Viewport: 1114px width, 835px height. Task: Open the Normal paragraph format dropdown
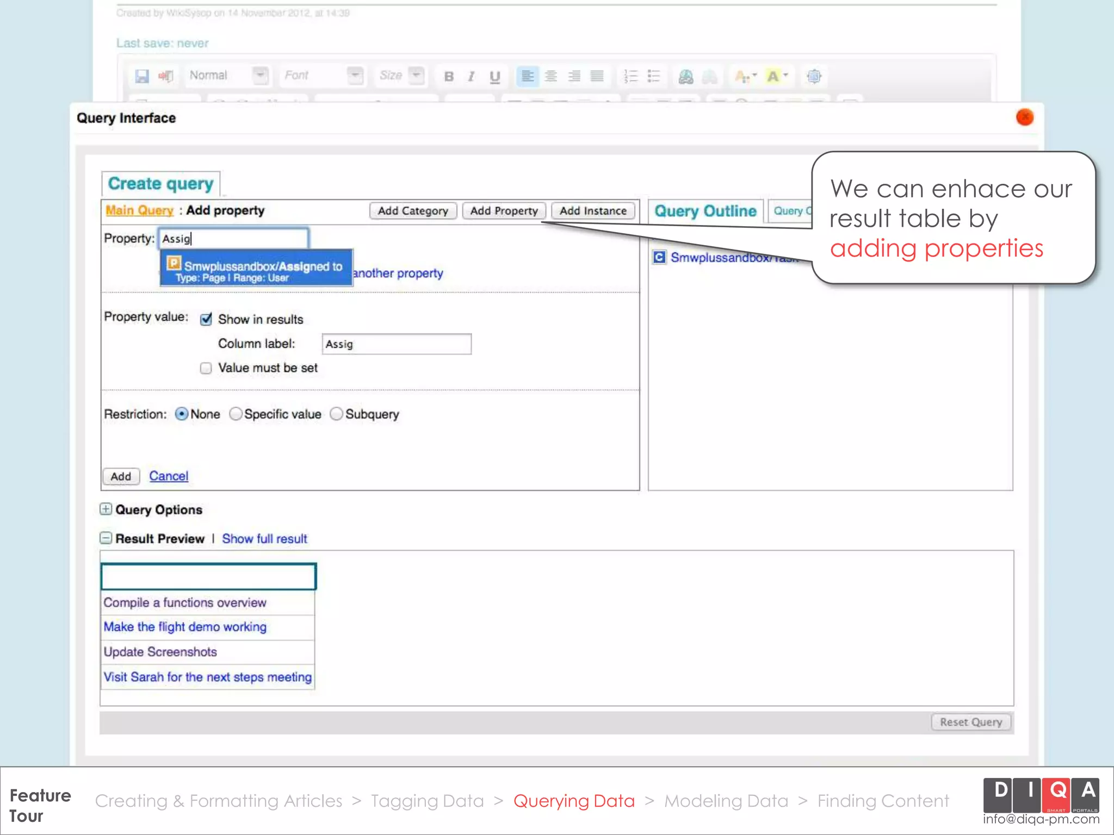point(228,75)
